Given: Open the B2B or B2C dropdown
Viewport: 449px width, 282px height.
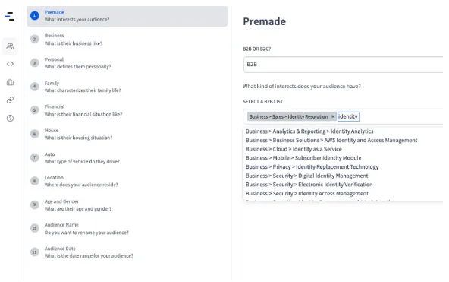Looking at the screenshot, I should tap(343, 65).
